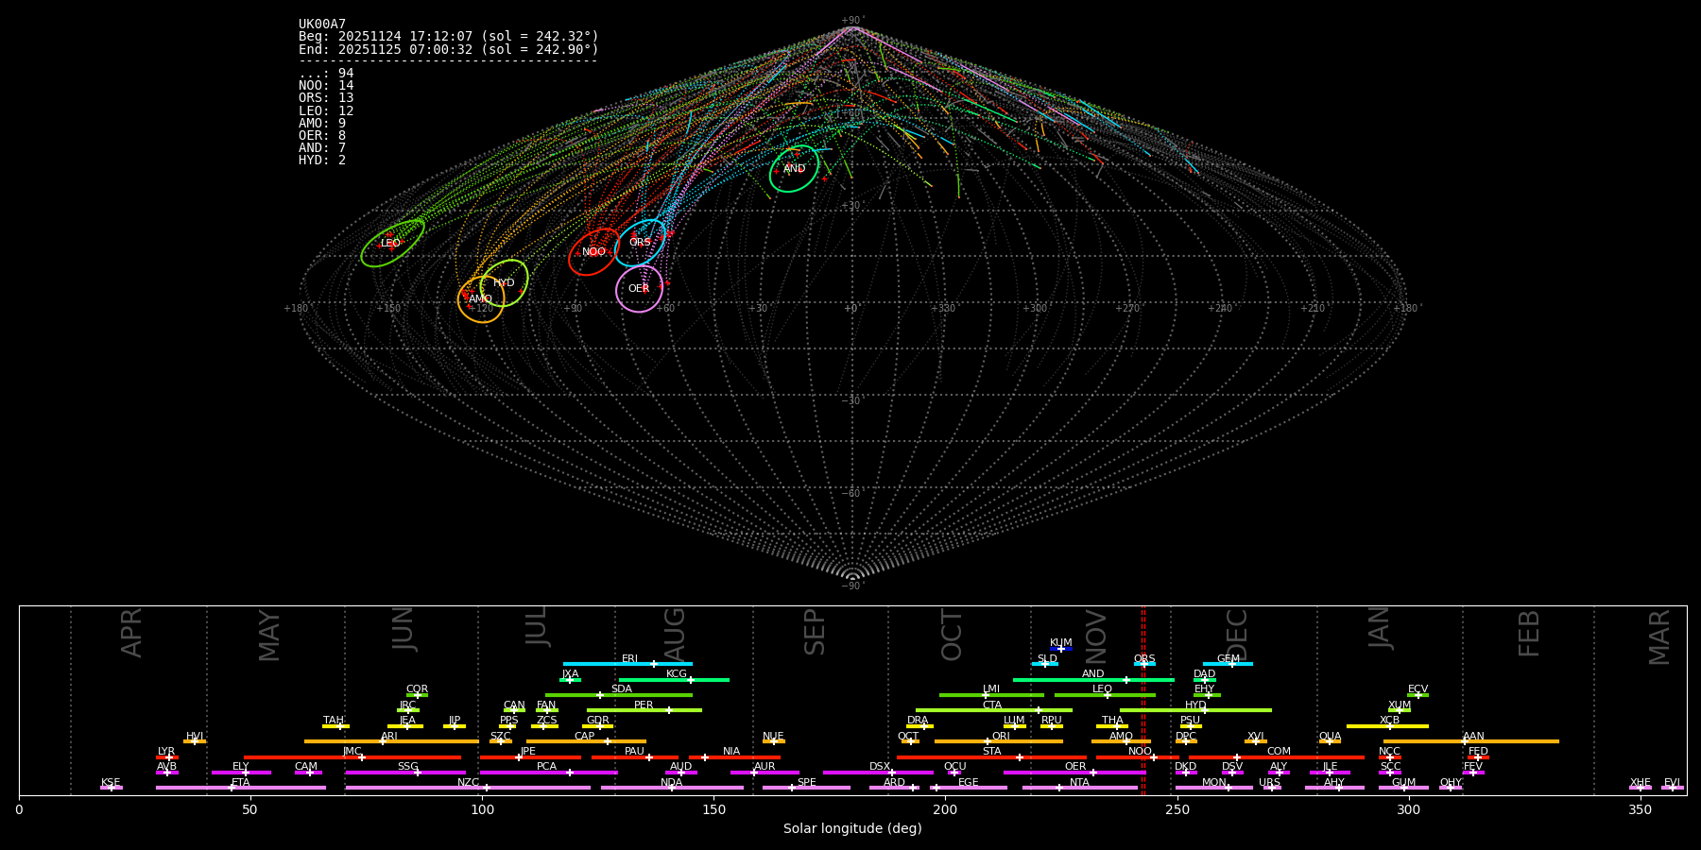Click the LMI shower bar in the timeline
1701x850 pixels.
[x=991, y=695]
